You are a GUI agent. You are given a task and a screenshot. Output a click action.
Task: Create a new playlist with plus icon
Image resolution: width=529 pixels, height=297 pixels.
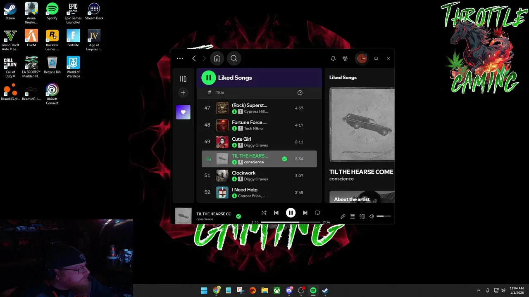coord(183,92)
